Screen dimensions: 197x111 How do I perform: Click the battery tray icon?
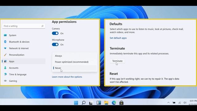click(x=174, y=103)
